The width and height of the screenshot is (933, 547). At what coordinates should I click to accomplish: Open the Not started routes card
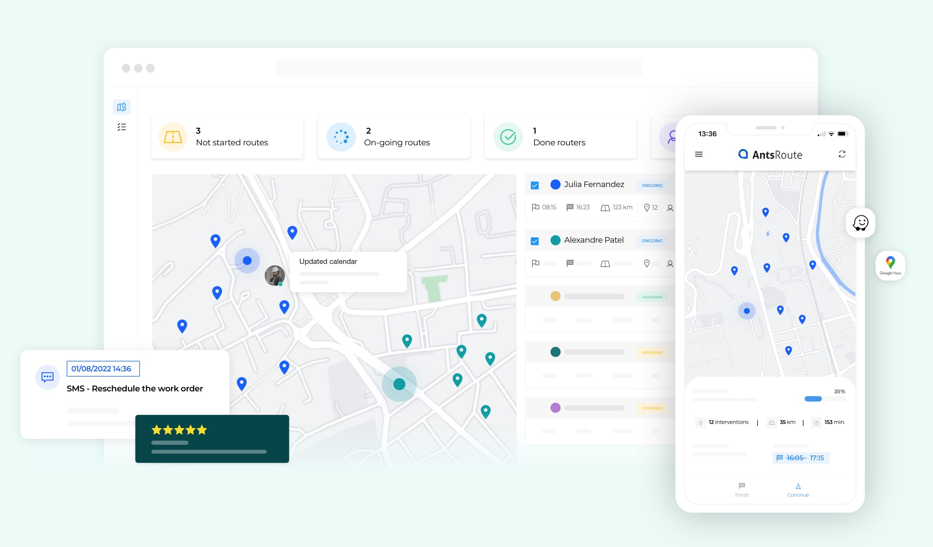point(227,137)
